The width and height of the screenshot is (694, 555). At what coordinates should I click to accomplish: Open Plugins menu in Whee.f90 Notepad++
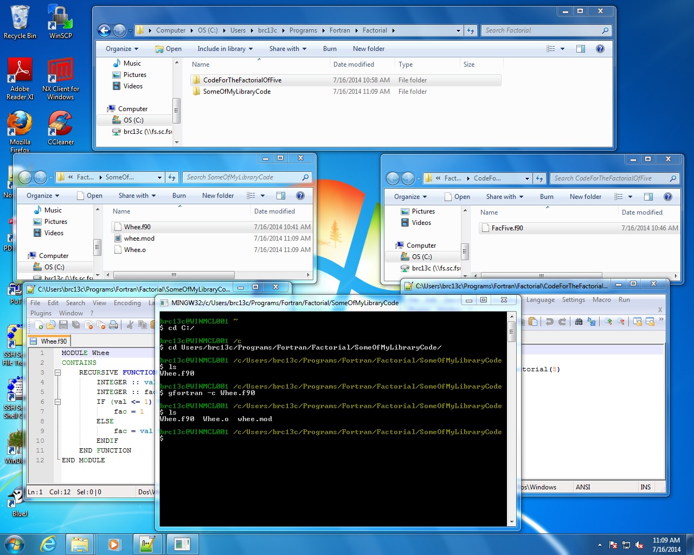[x=41, y=313]
